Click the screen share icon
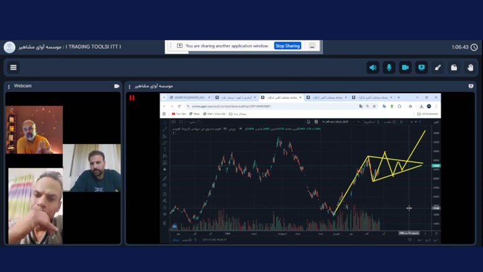Image resolution: width=483 pixels, height=272 pixels. (422, 67)
